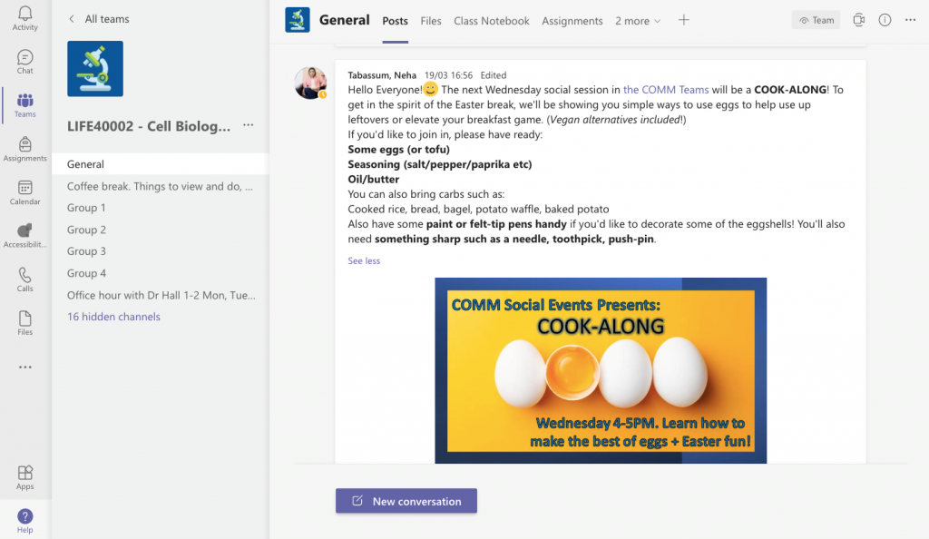Image resolution: width=929 pixels, height=539 pixels.
Task: Open the Assignments app icon
Action: point(24,149)
